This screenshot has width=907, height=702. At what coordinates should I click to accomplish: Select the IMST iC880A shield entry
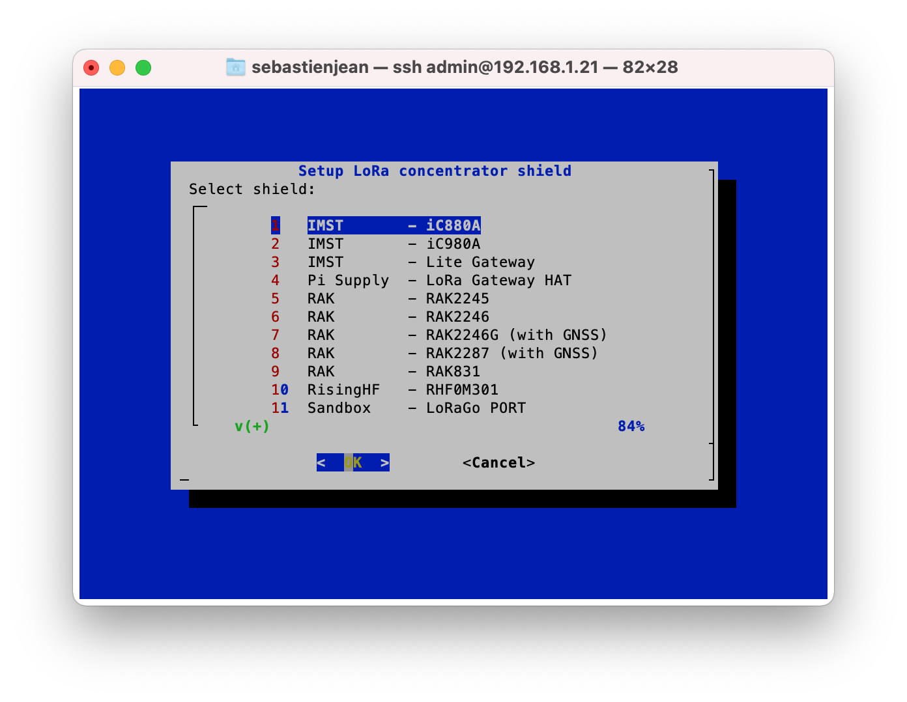(x=376, y=225)
